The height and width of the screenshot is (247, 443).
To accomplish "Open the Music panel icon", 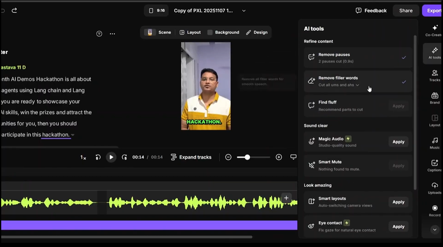I will (x=434, y=143).
